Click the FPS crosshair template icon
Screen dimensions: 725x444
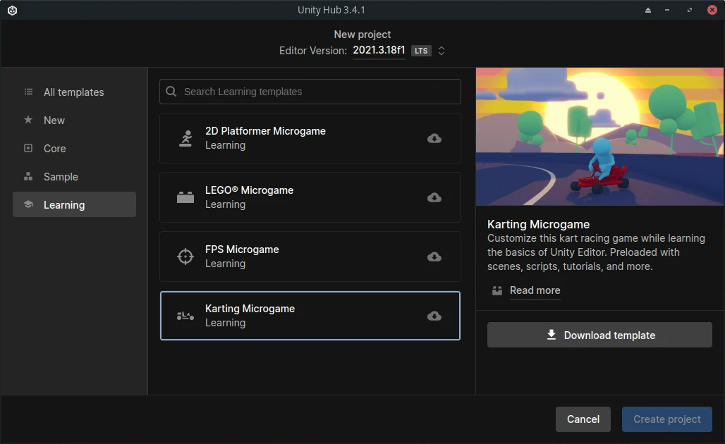(x=185, y=257)
